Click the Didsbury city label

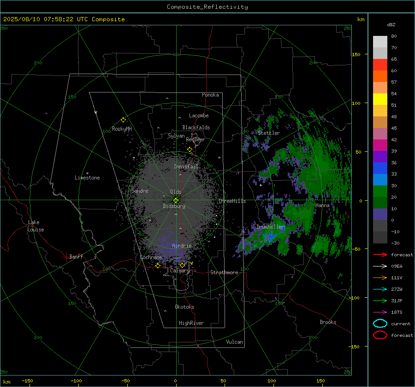click(174, 206)
